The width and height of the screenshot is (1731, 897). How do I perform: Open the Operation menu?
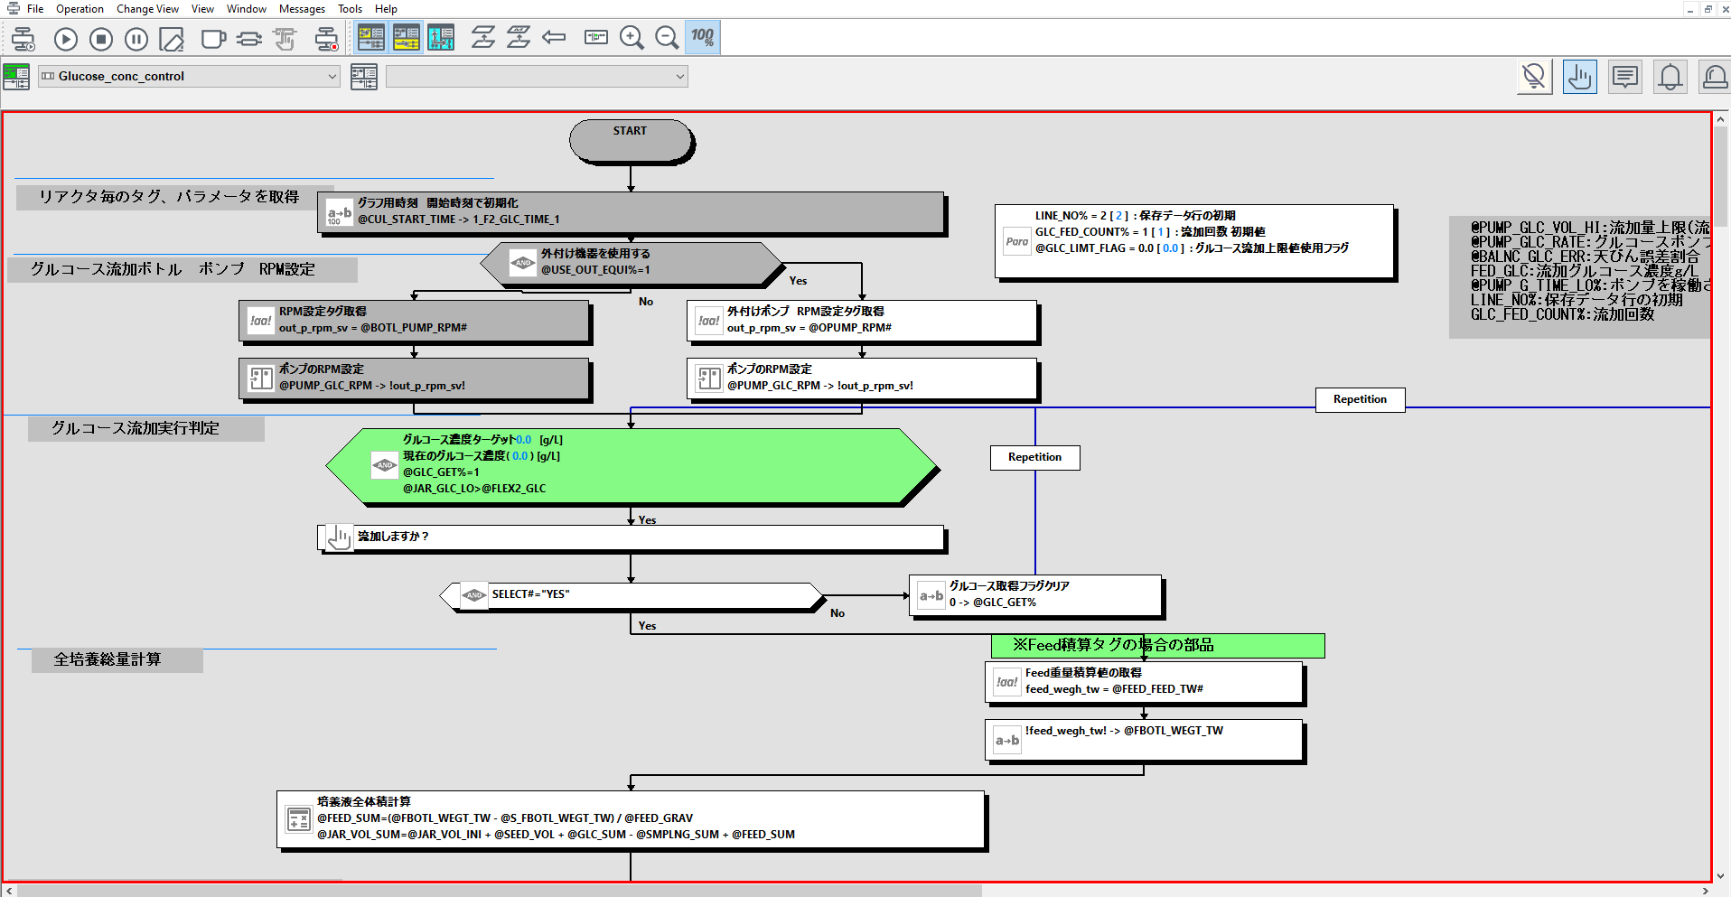pos(80,9)
